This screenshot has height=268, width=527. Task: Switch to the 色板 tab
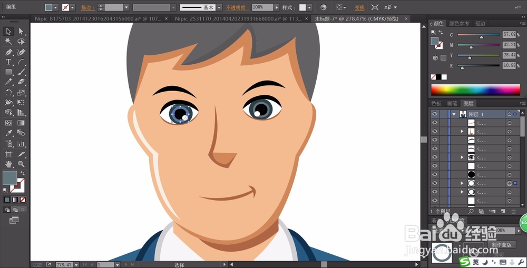coord(436,103)
